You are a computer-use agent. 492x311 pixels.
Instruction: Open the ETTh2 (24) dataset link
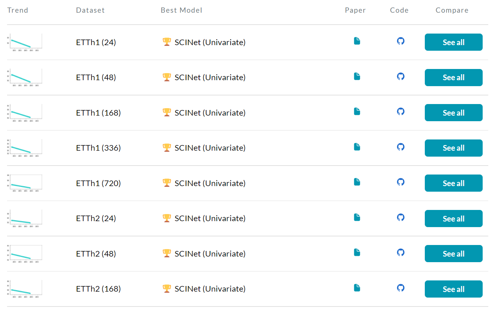(96, 219)
